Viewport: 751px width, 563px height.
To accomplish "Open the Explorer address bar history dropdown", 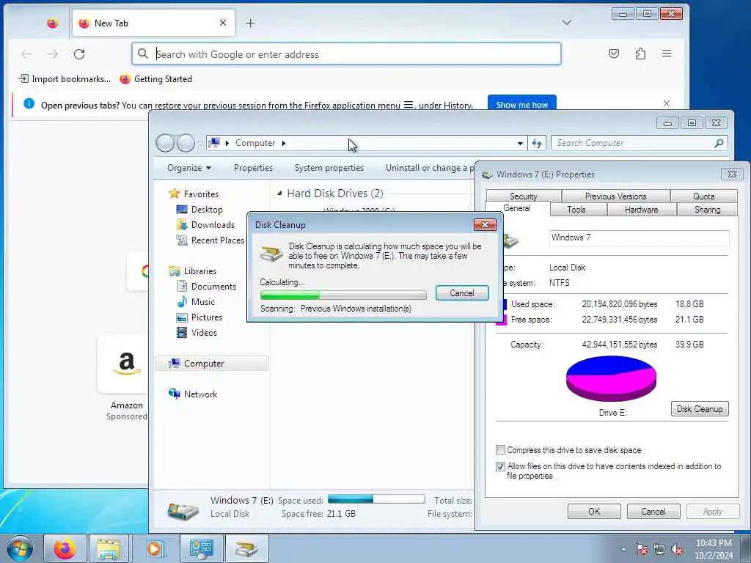I will 520,143.
